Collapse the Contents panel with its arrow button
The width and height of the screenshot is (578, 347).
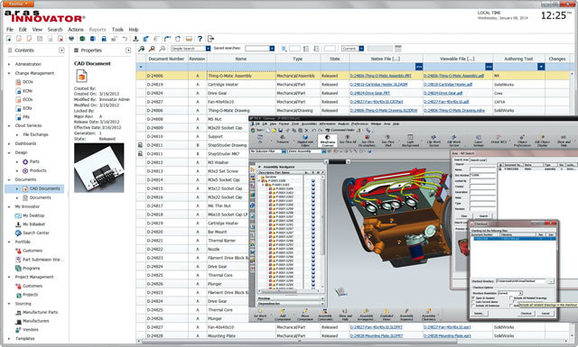tap(61, 50)
